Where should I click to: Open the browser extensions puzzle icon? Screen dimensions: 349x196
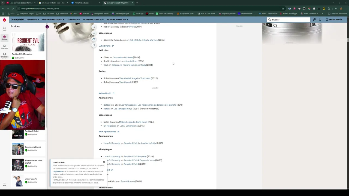[x=329, y=8]
